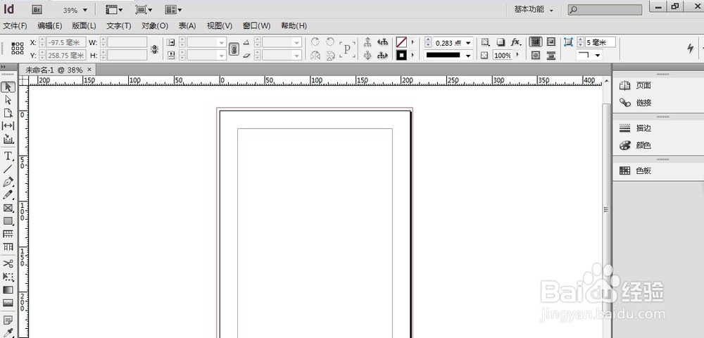Select the Horizontal Grid tool

(8, 234)
